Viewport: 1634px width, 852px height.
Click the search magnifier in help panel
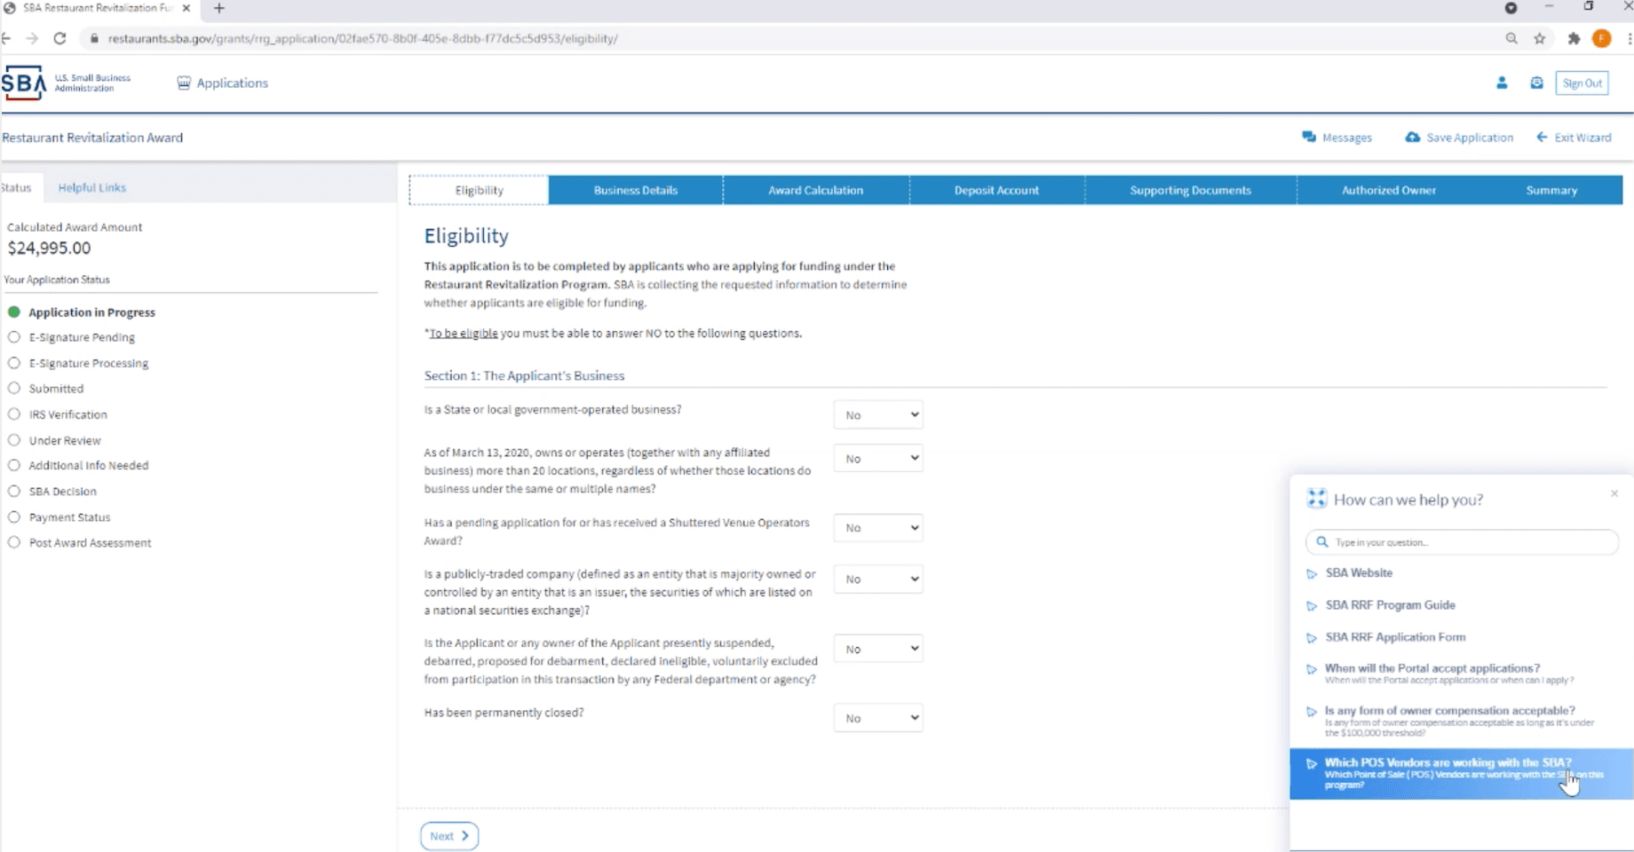coord(1322,541)
